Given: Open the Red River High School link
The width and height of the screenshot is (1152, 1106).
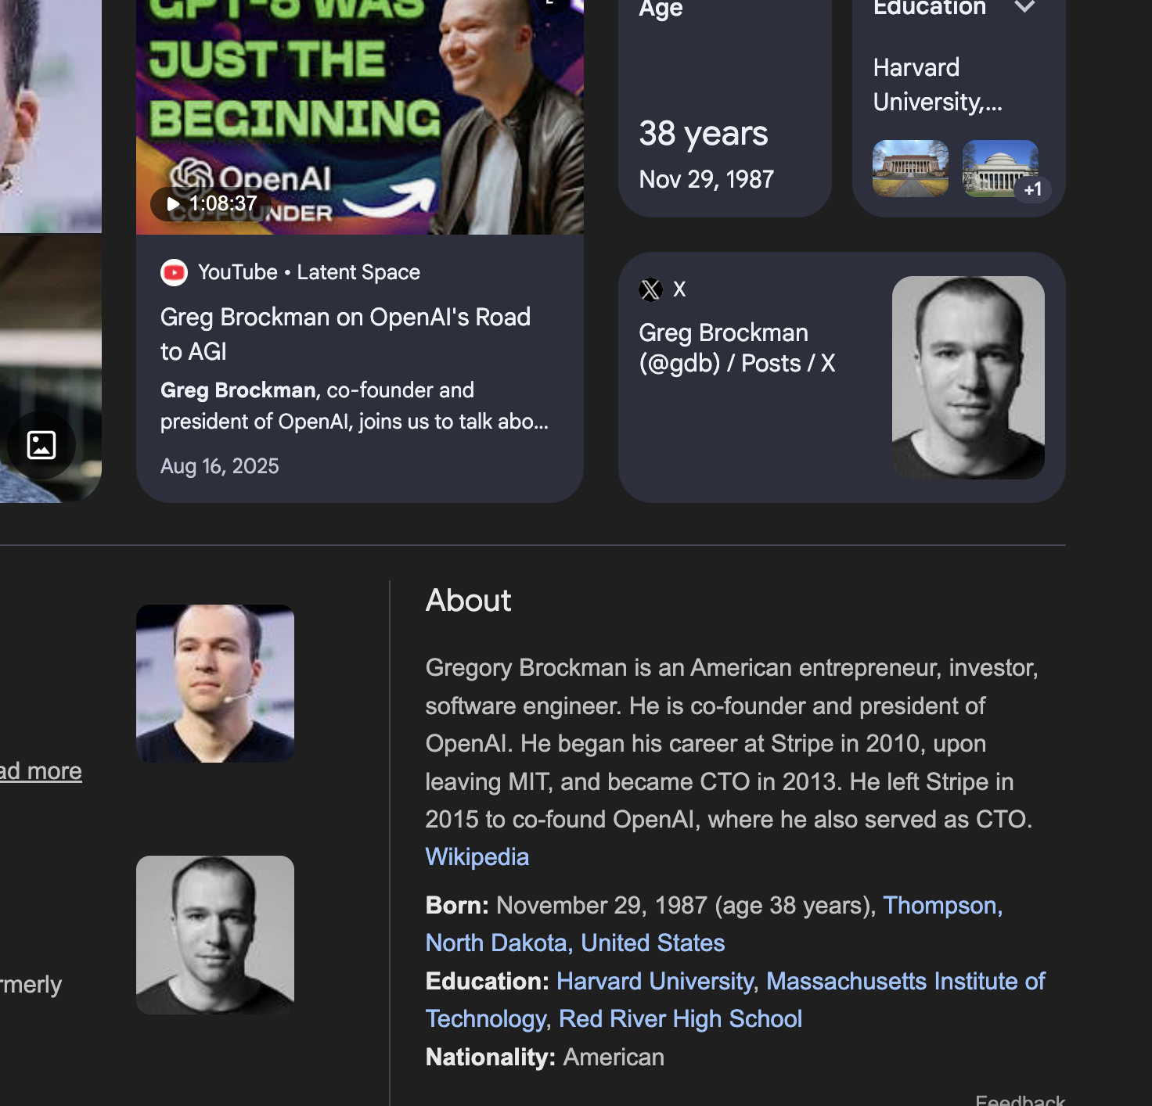Looking at the screenshot, I should coord(681,1018).
